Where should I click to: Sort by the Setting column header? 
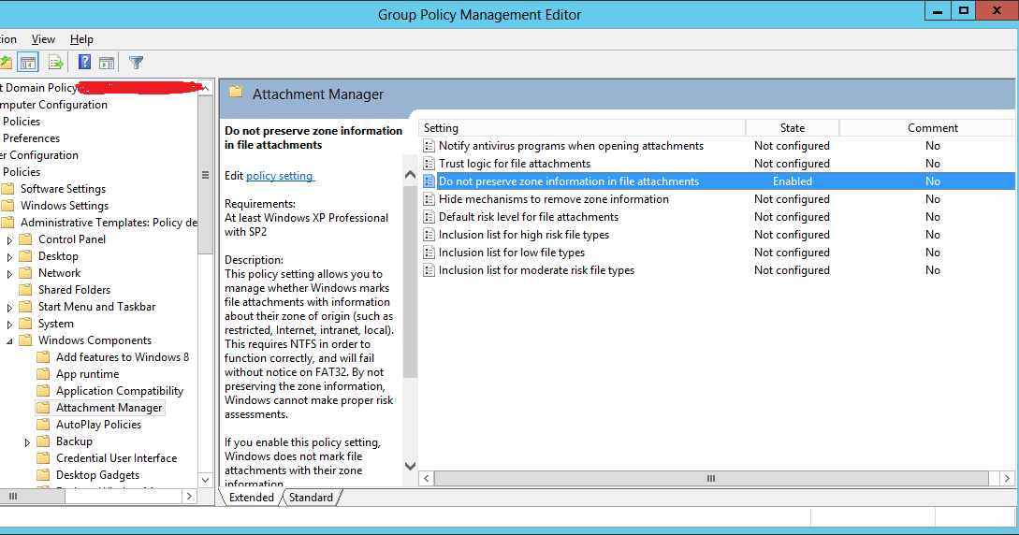click(x=582, y=128)
